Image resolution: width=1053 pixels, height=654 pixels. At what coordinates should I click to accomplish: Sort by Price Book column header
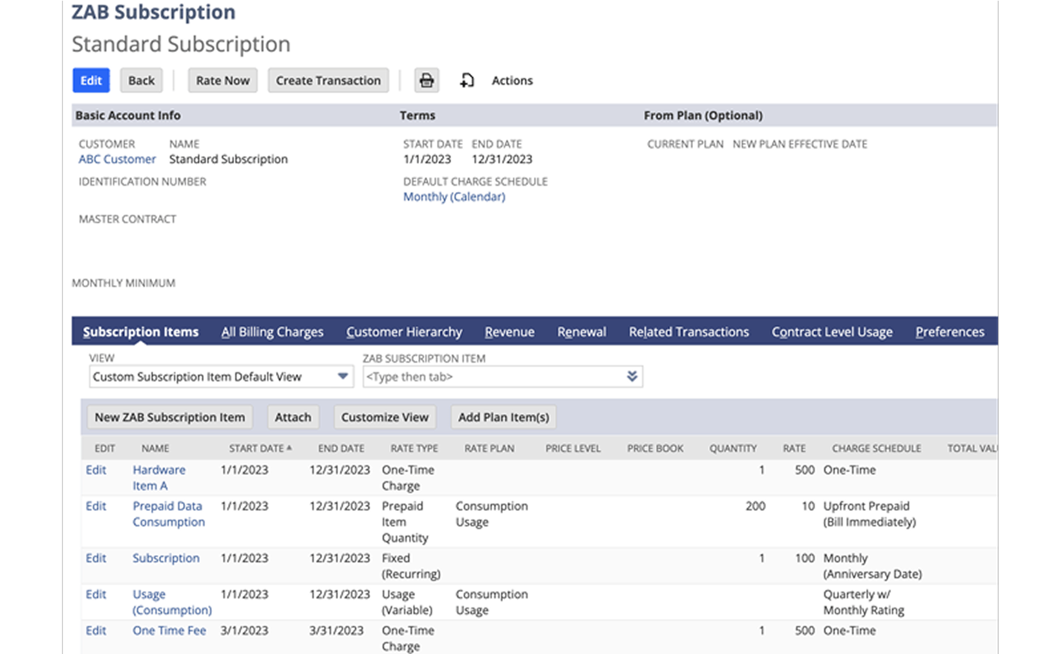click(x=655, y=448)
